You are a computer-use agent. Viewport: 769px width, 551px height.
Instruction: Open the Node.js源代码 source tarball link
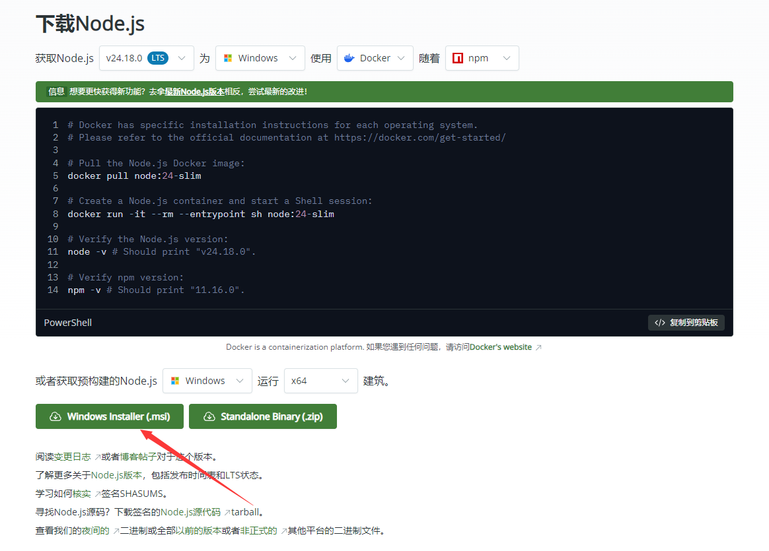(191, 512)
